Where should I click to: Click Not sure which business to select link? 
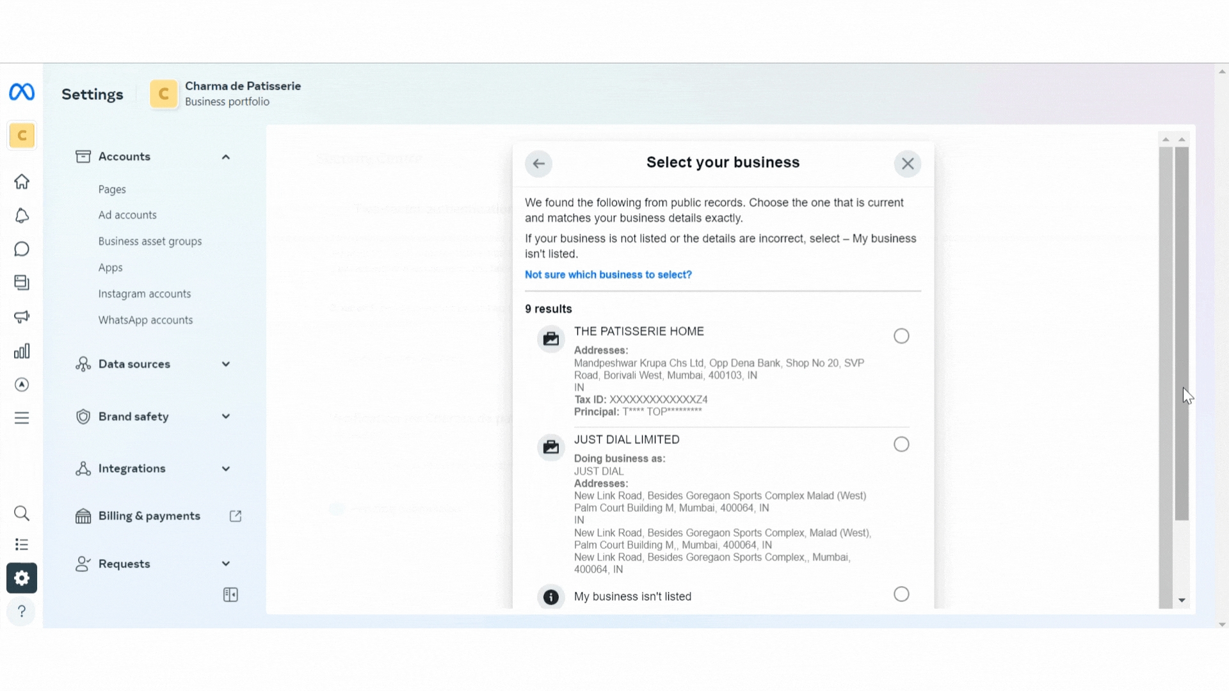coord(607,274)
